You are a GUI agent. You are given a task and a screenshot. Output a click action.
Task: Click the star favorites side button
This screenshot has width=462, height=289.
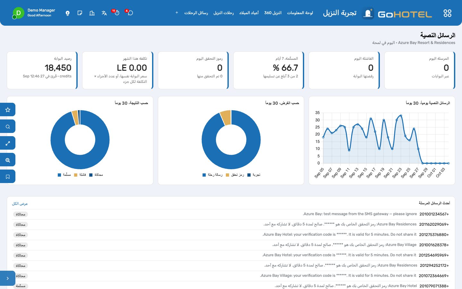pyautogui.click(x=8, y=109)
